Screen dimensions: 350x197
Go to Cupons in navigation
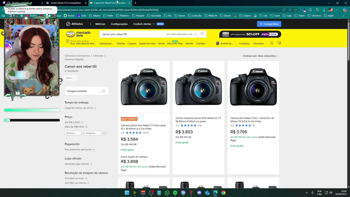(132, 44)
